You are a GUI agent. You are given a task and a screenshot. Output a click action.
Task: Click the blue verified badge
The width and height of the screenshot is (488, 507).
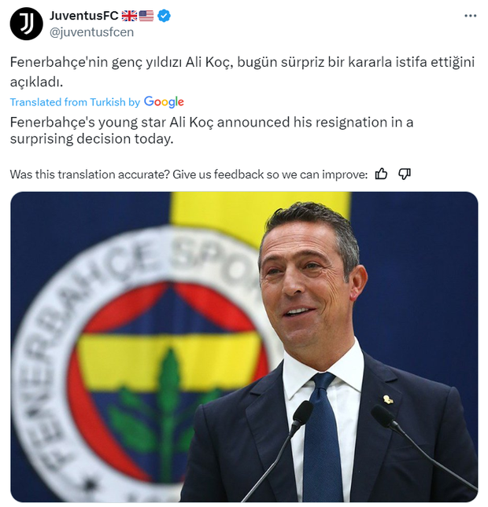pyautogui.click(x=165, y=16)
